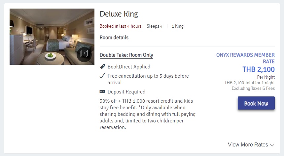
Task: Click the BookDirect tag icon
Action: pos(102,67)
